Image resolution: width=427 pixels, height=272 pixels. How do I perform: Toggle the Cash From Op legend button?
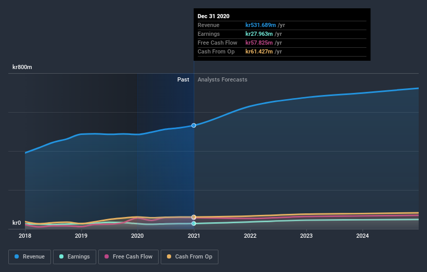click(189, 257)
